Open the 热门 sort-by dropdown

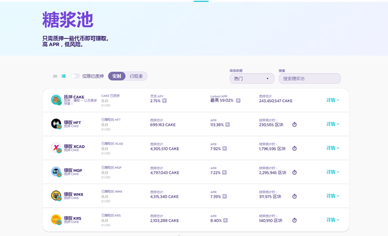click(252, 78)
